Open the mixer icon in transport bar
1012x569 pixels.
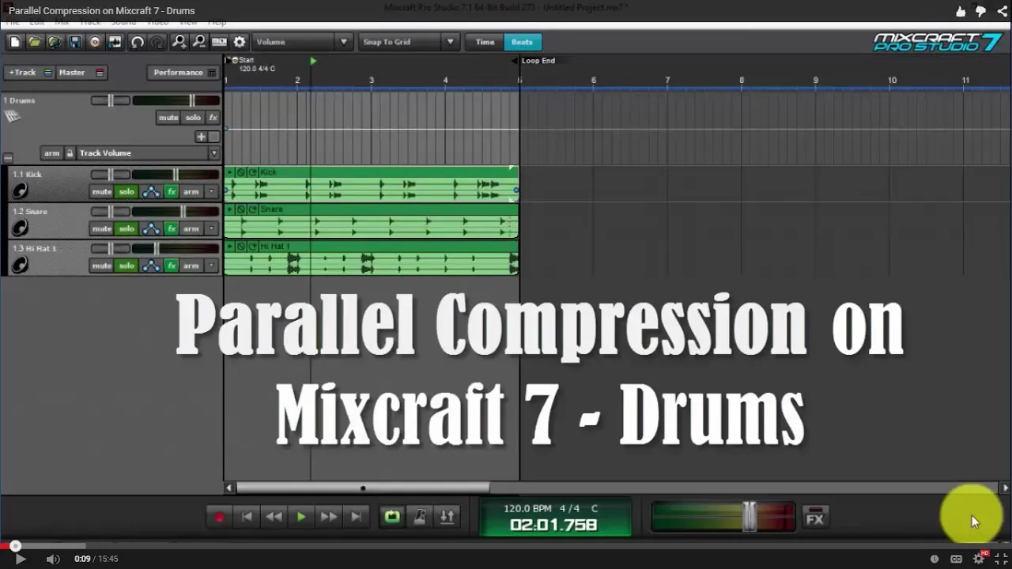(447, 517)
